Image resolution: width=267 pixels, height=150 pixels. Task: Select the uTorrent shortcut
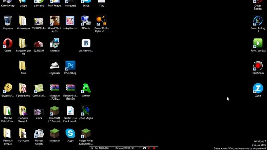[x=39, y=2]
